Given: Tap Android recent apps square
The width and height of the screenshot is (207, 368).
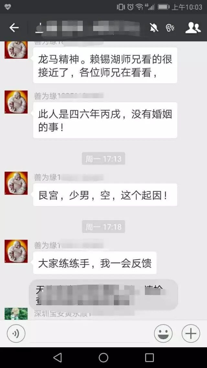Looking at the screenshot, I should tap(149, 358).
